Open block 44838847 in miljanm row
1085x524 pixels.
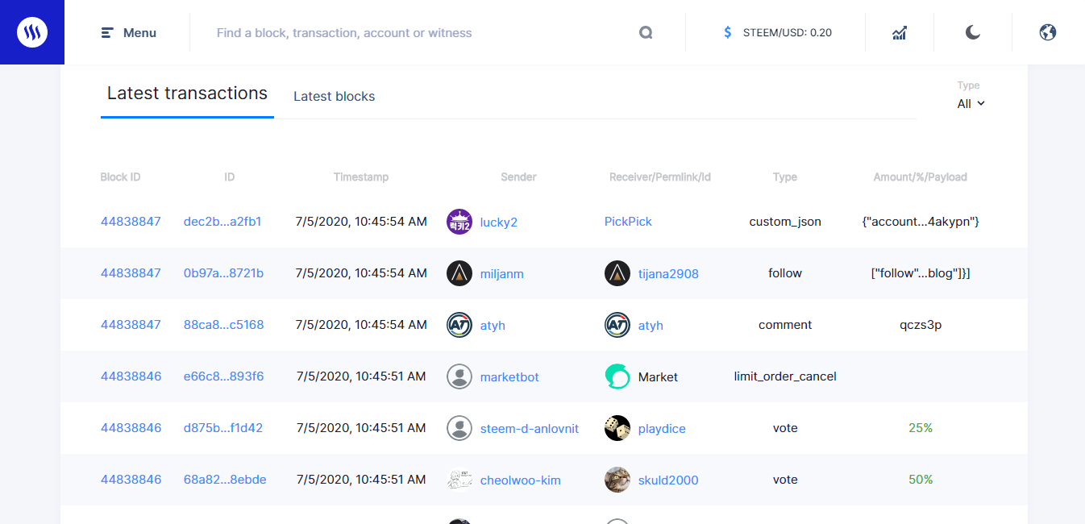131,273
